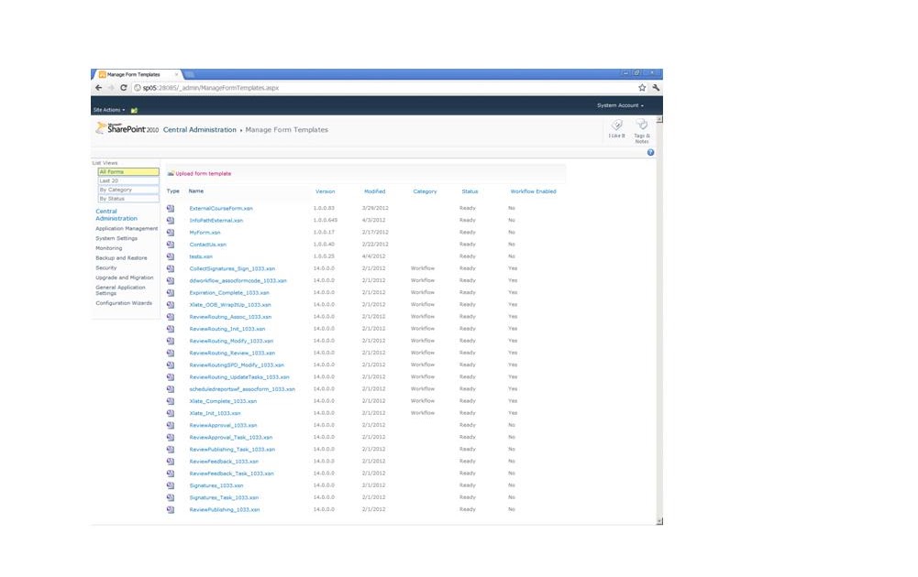Click the browser address bar
The height and width of the screenshot is (577, 918).
(383, 88)
